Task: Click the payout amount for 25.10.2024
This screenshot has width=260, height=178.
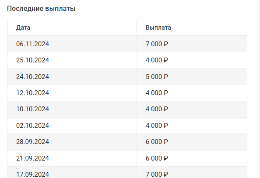Action: click(x=157, y=60)
